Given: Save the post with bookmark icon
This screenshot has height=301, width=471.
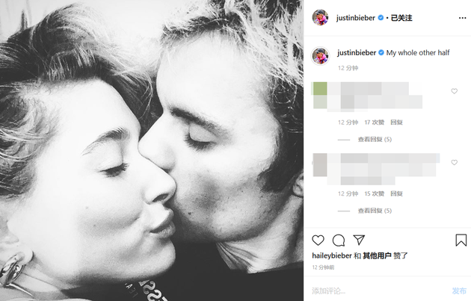Looking at the screenshot, I should (x=461, y=240).
